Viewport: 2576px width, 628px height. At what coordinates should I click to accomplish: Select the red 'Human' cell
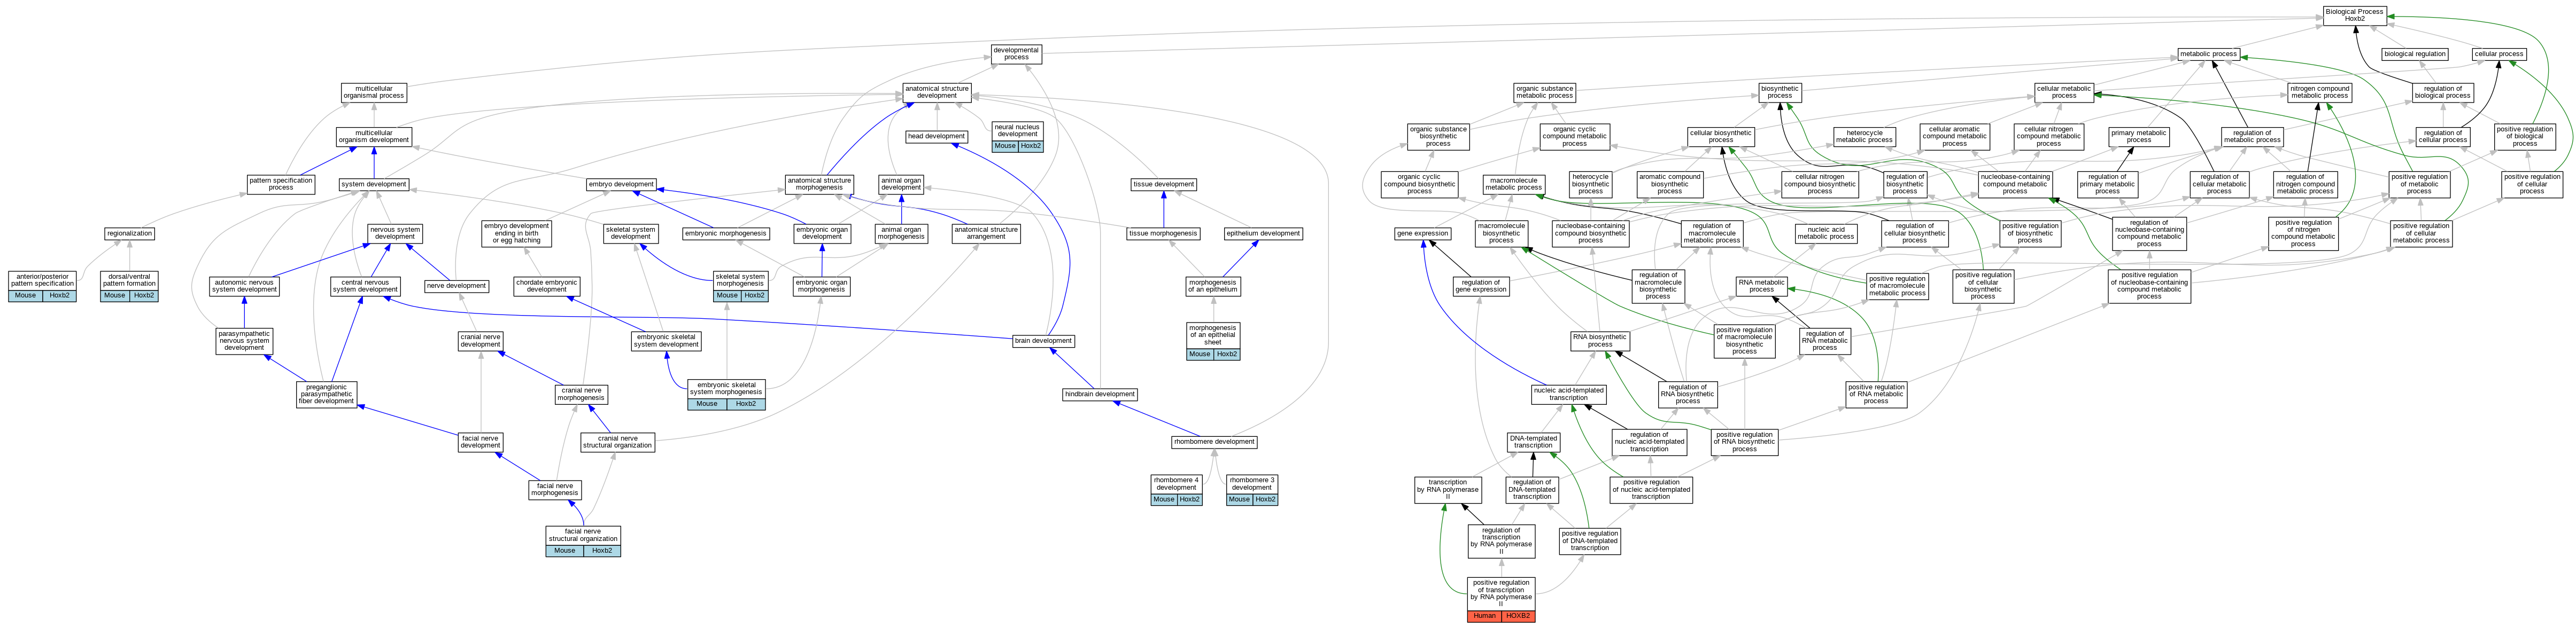tap(1485, 616)
